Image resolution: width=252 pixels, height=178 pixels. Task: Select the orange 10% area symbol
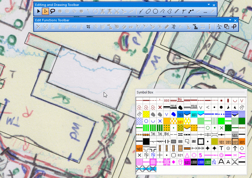coord(221,142)
